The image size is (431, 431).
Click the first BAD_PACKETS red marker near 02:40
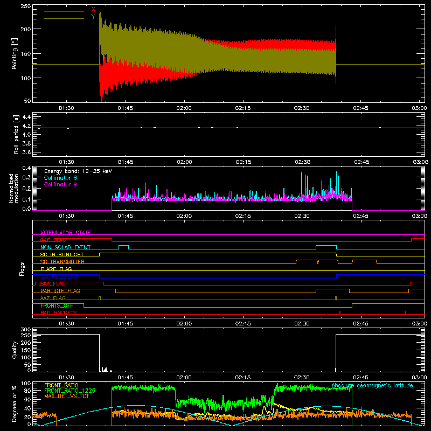340,312
